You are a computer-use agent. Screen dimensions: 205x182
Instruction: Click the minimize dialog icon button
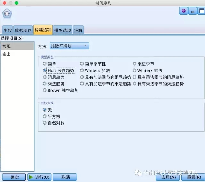(193, 11)
